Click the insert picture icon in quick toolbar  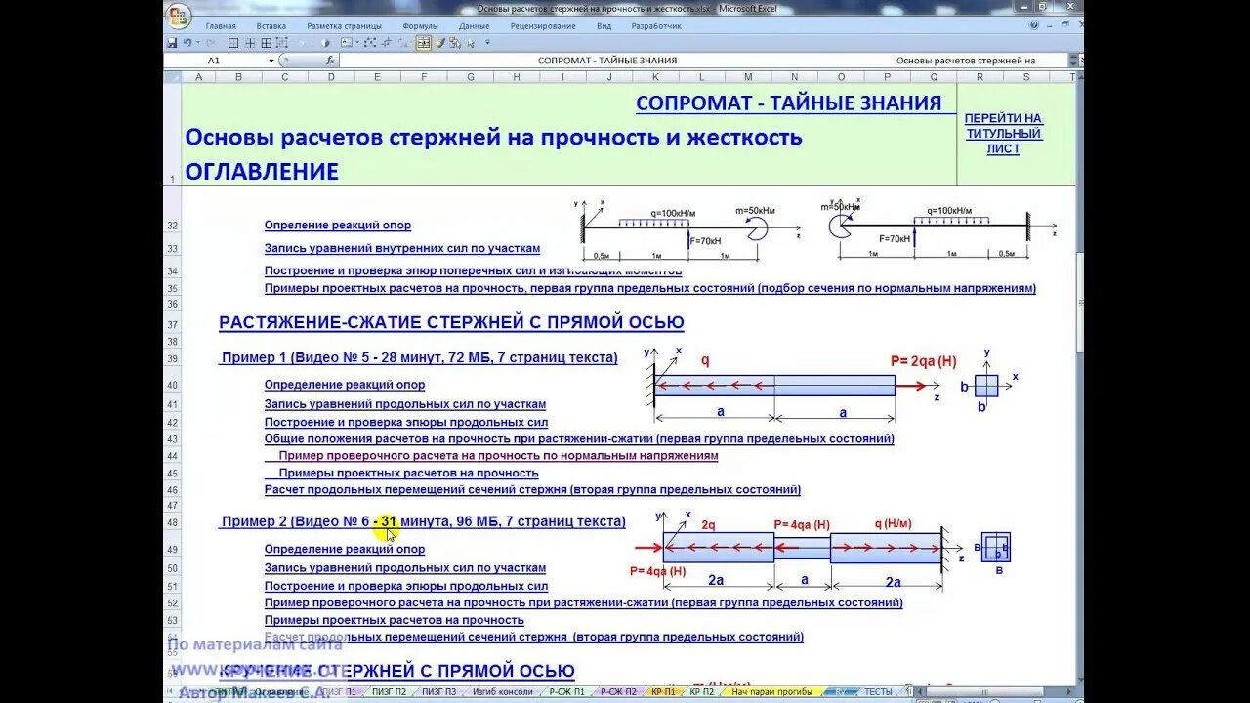[x=347, y=43]
